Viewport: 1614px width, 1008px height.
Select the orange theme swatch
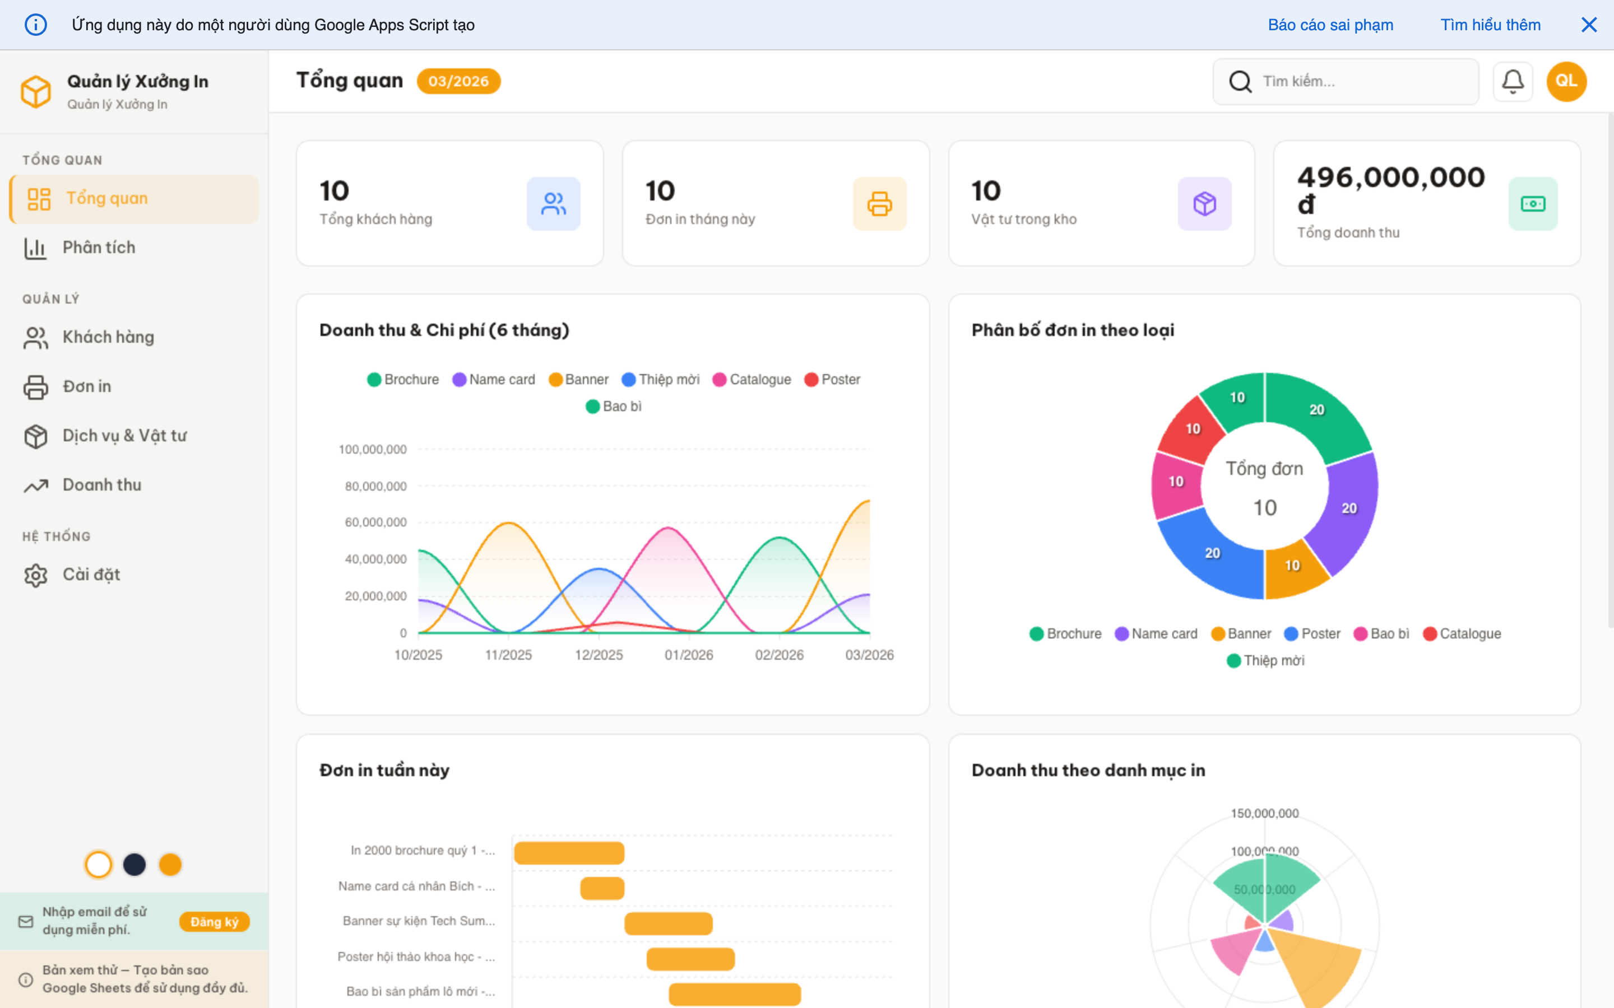pos(170,865)
